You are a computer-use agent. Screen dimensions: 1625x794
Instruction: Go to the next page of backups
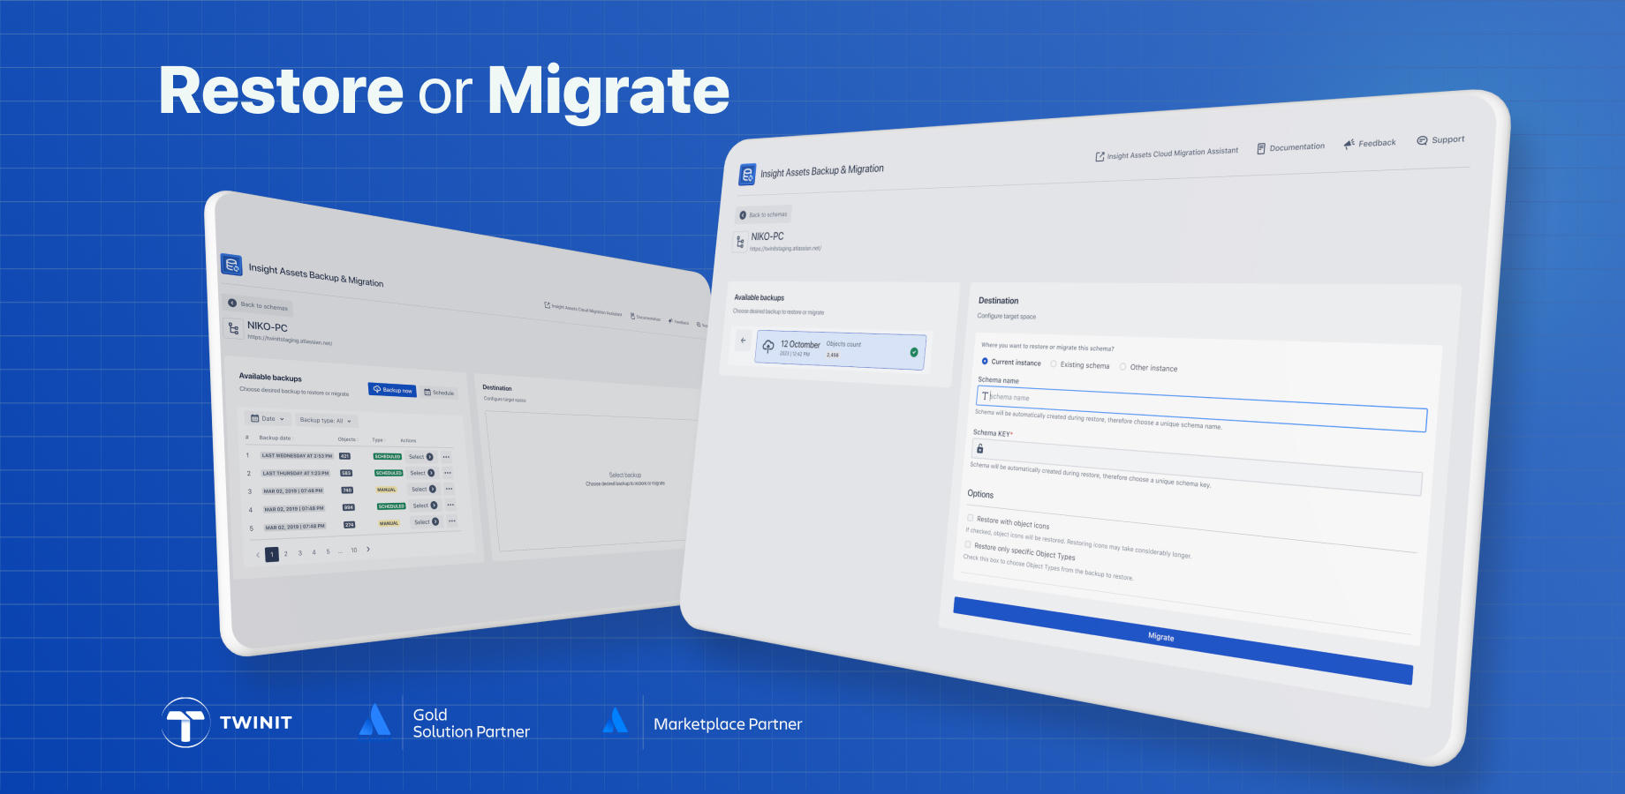pos(368,549)
